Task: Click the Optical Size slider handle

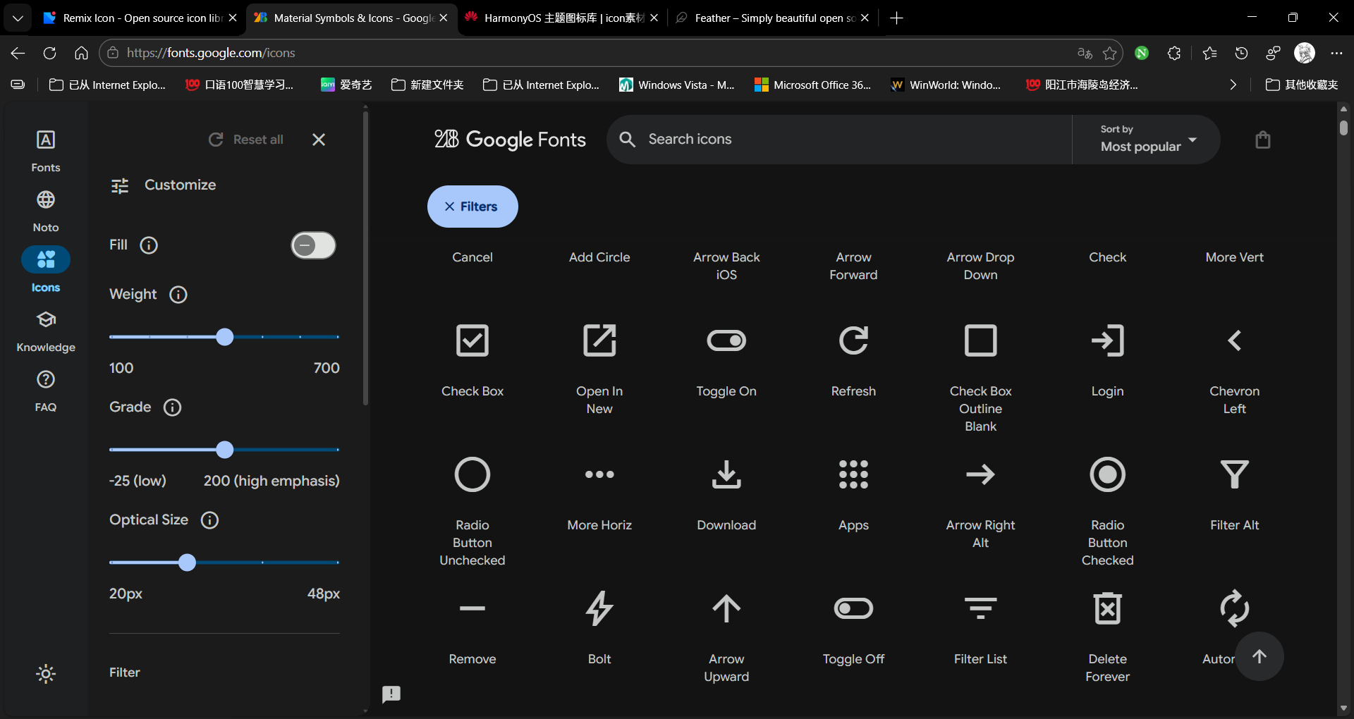Action: [187, 563]
